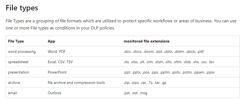
Task: Click the .doc, .docx extensions list
Action: tap(164, 52)
